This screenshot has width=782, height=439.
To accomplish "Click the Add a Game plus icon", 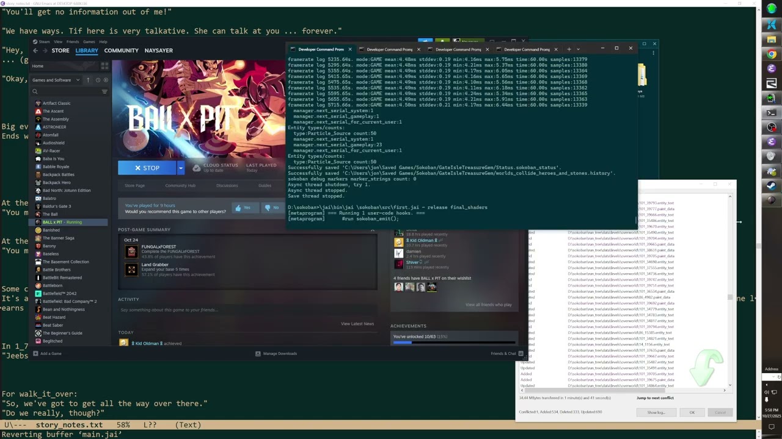I will (36, 354).
